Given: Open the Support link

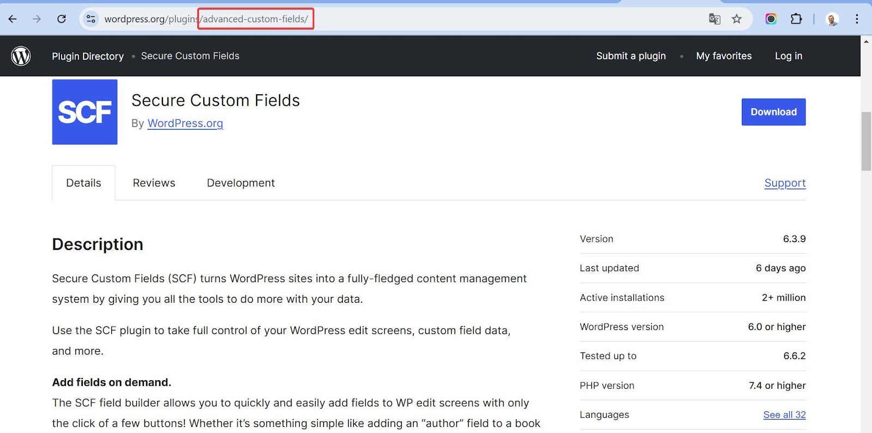Looking at the screenshot, I should tap(785, 183).
